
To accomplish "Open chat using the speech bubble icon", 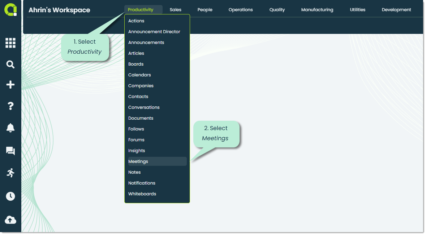I will (x=10, y=151).
